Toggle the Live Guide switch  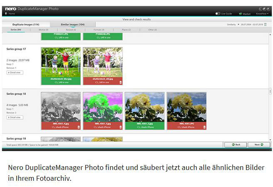(218, 14)
